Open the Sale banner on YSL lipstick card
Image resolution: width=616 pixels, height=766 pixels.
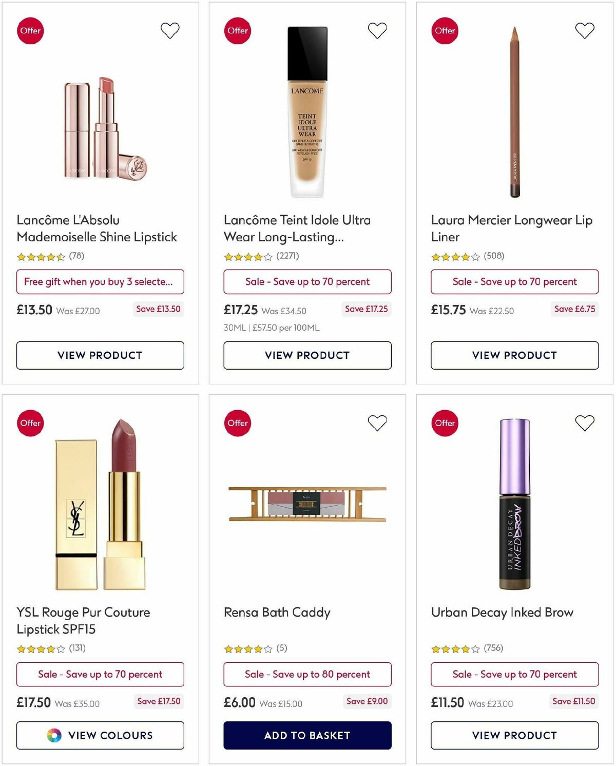point(100,674)
